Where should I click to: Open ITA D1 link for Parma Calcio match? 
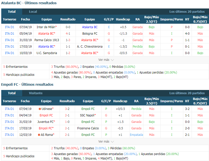(x=9, y=40)
